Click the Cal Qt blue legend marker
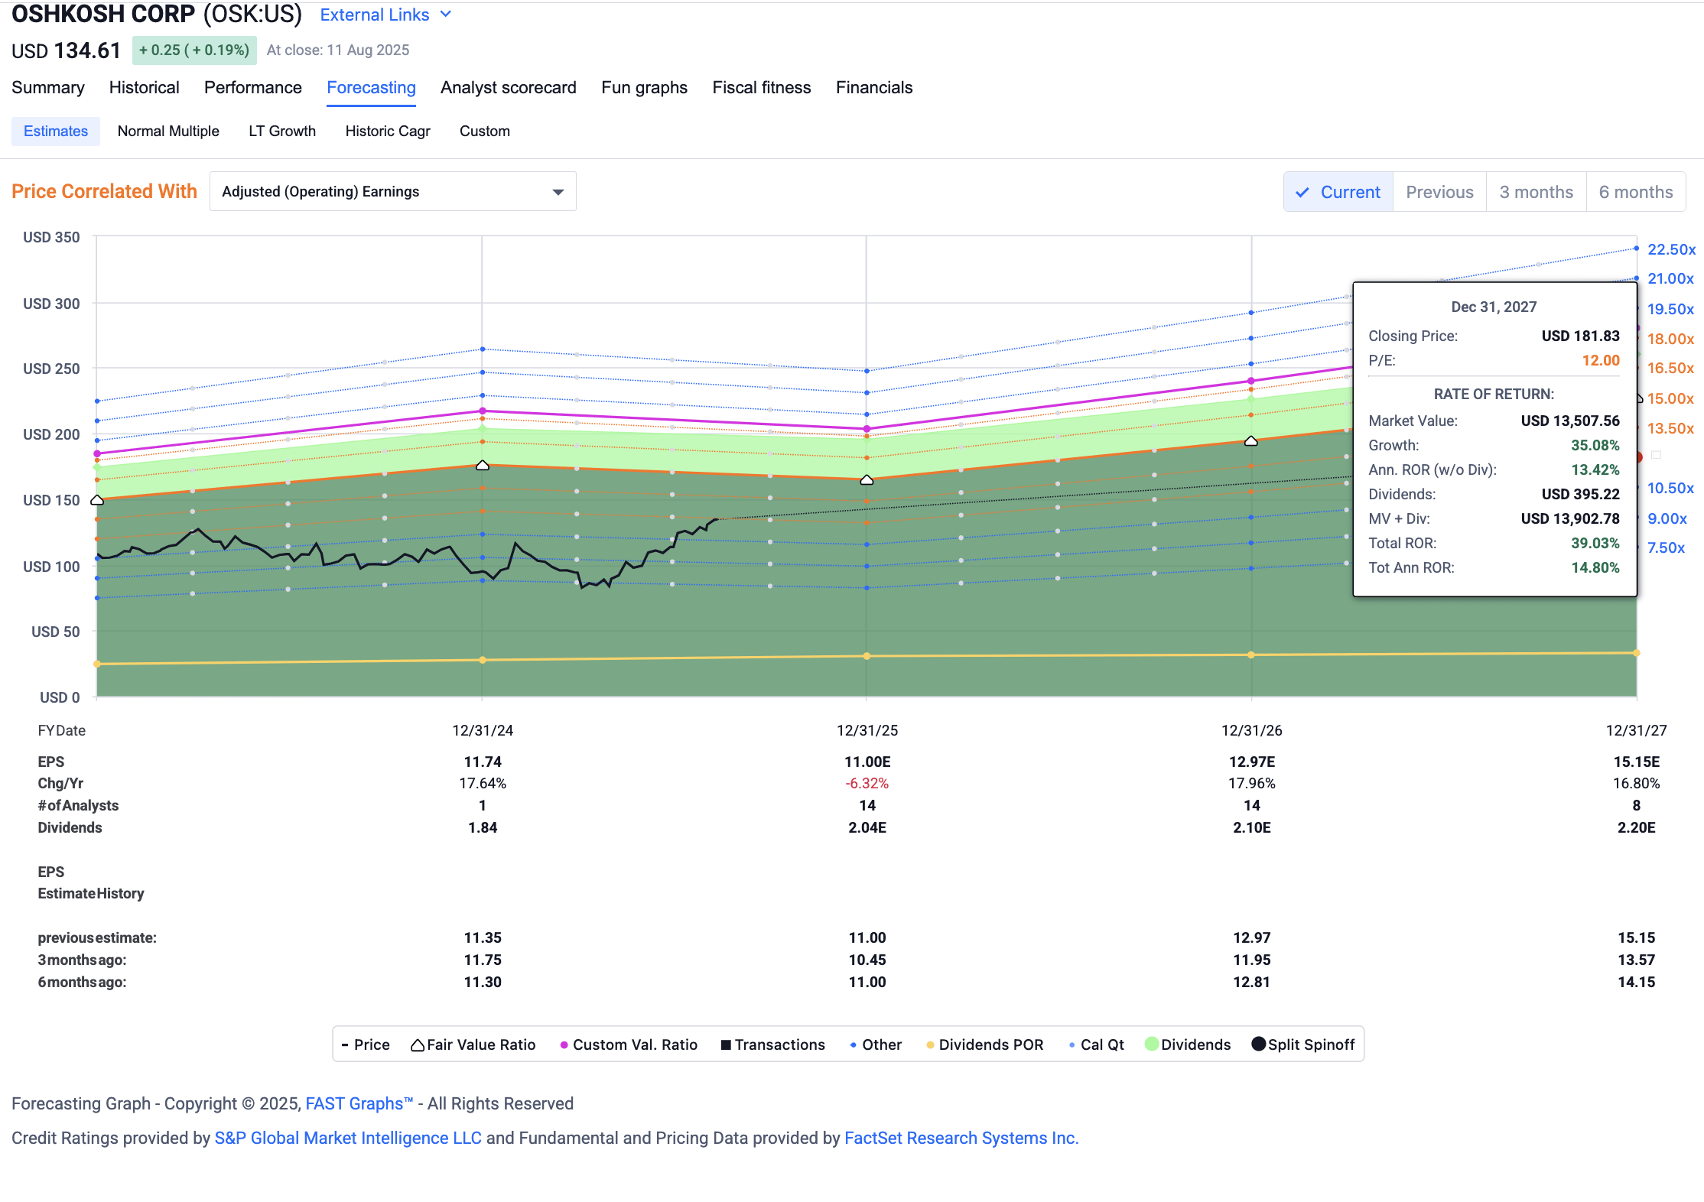Viewport: 1704px width, 1202px height. point(1073,1044)
